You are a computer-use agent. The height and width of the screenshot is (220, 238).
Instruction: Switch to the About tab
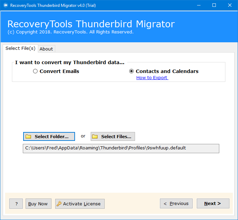pyautogui.click(x=46, y=49)
